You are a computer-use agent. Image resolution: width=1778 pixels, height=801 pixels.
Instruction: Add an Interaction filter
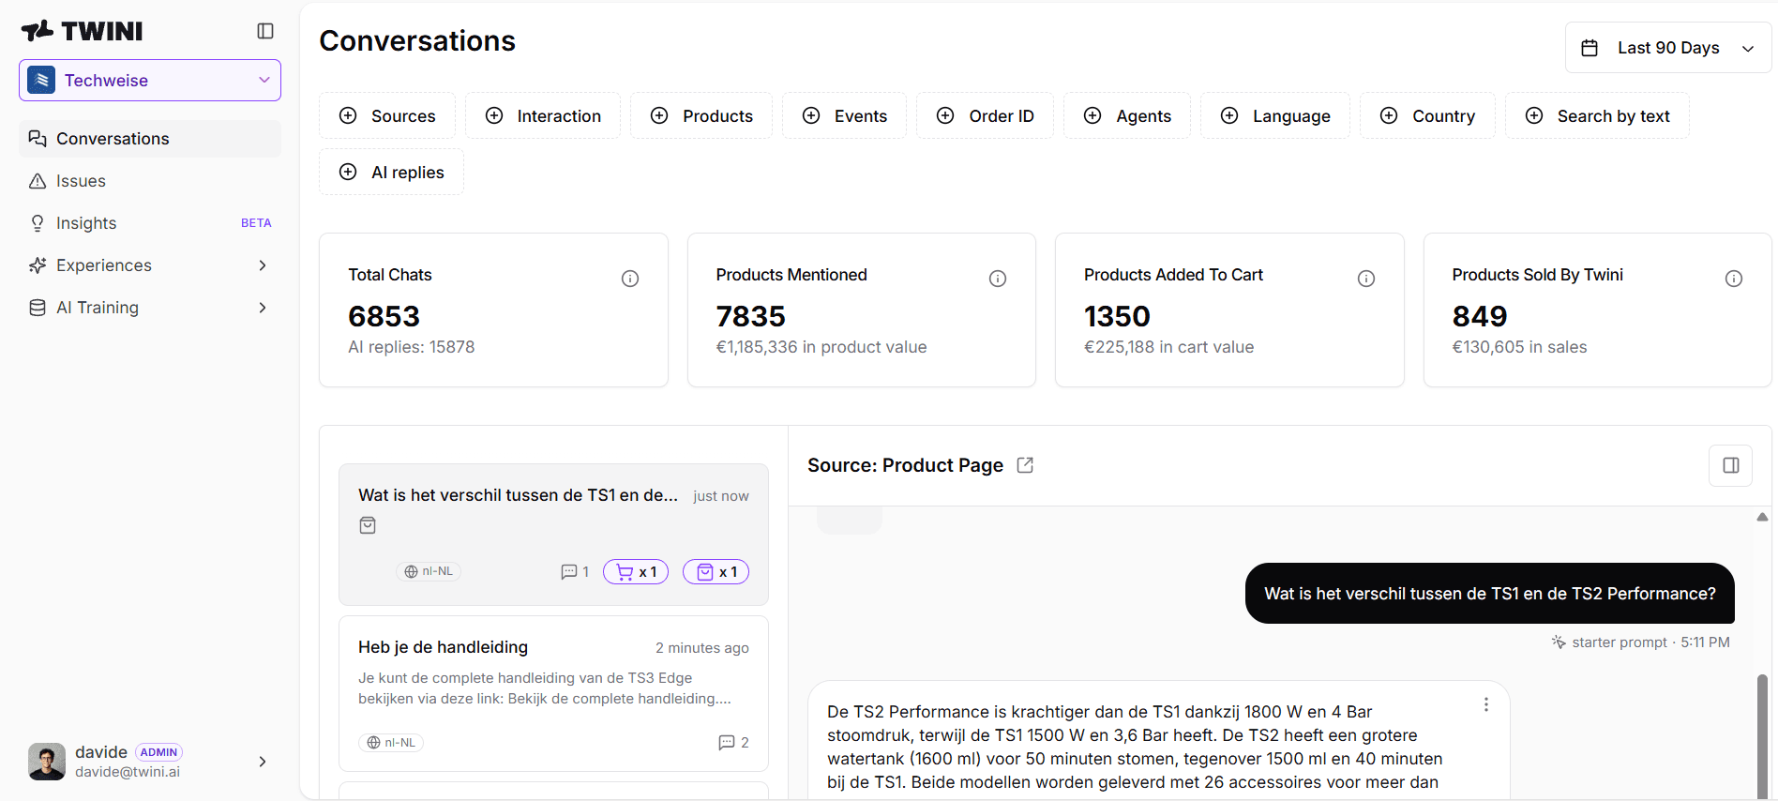[543, 116]
